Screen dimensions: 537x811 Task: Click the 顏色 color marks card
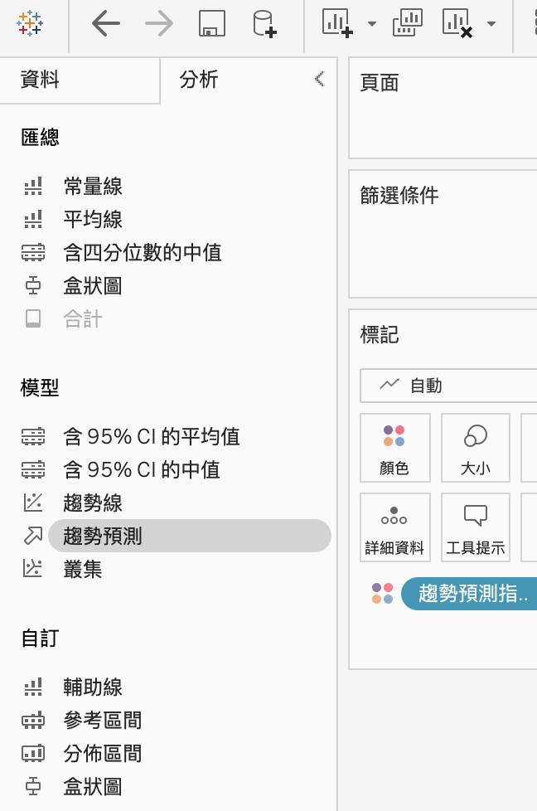[394, 448]
